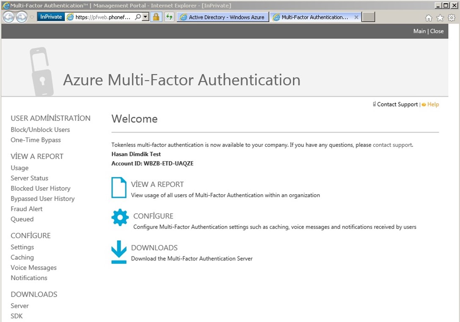Click the search magnifier in address bar
460x322 pixels.
point(138,17)
